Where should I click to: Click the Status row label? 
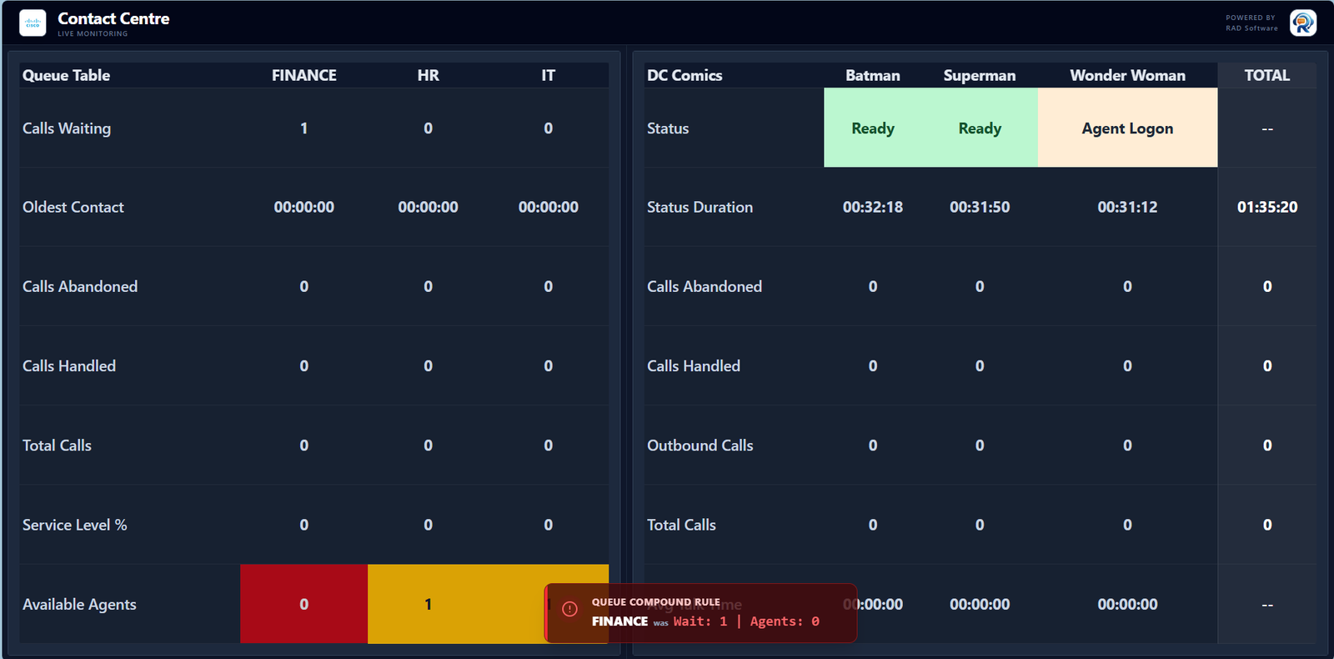pos(668,128)
